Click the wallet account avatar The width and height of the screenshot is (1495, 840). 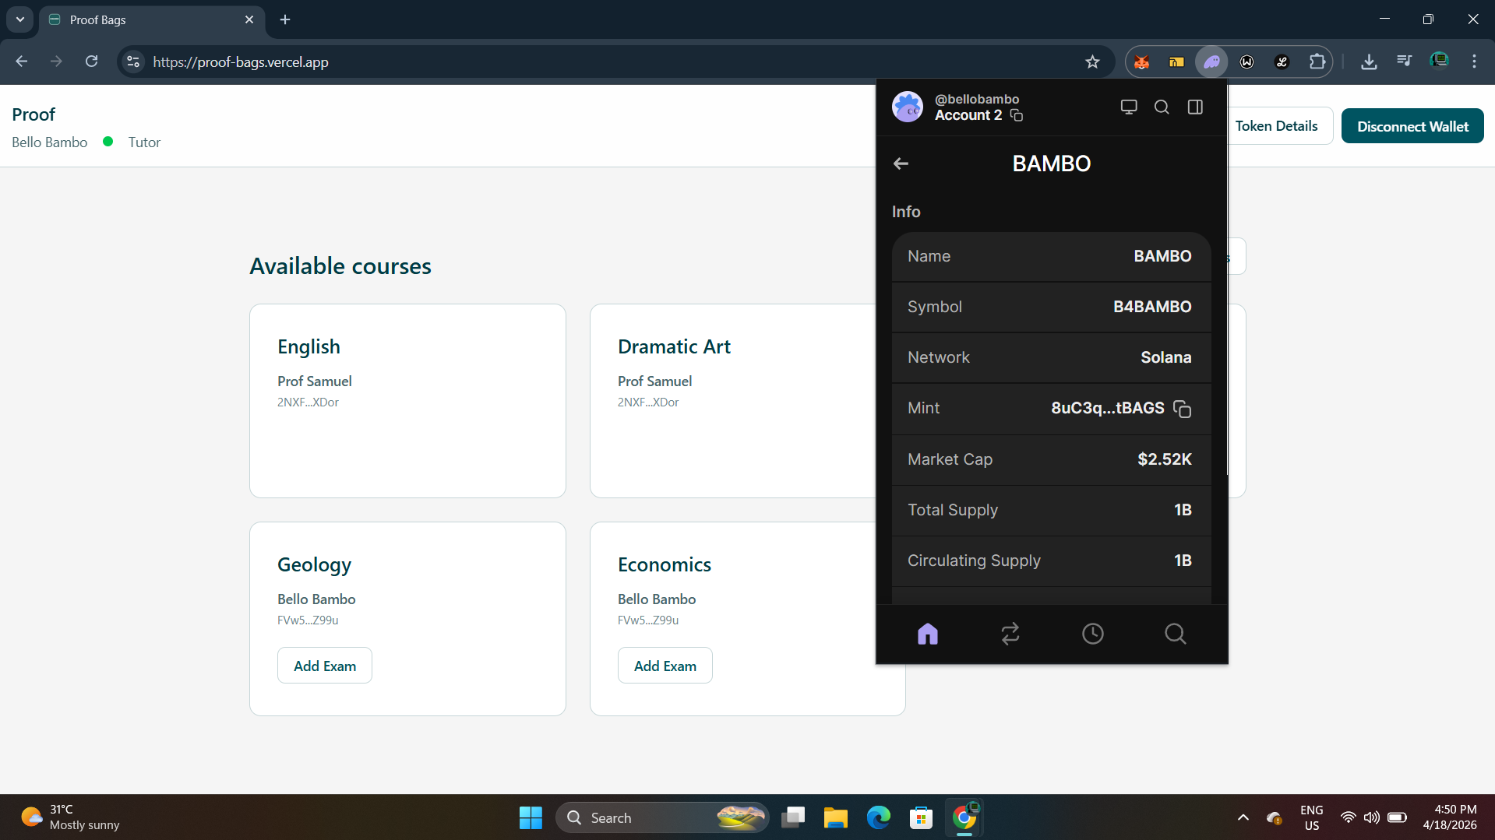(x=908, y=107)
